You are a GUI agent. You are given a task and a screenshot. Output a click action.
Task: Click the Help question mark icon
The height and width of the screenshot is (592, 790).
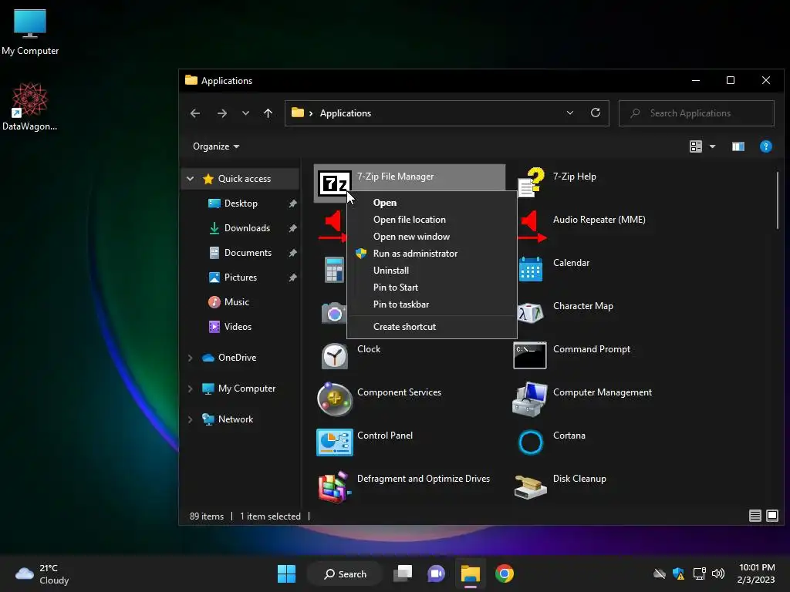(765, 146)
